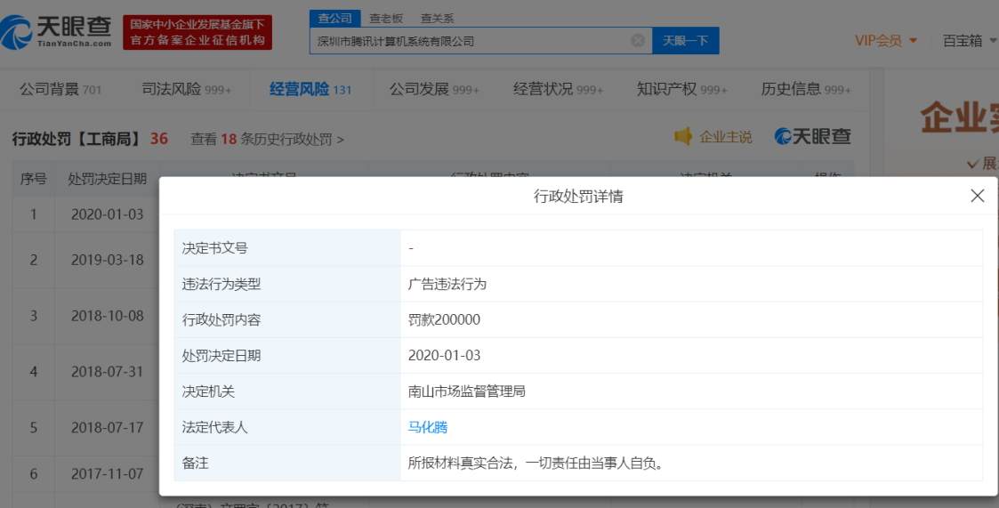Open legal representative 马化腾 link
The image size is (999, 508).
428,427
